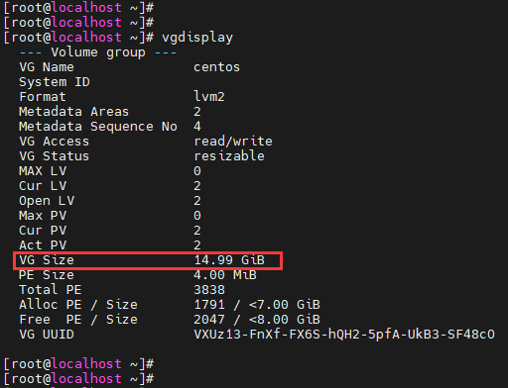Click the Volume group header line
Screen dimensions: 508x388
(x=98, y=52)
